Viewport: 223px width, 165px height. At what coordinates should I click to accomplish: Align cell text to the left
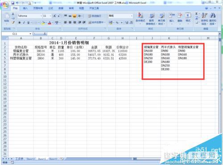point(66,22)
